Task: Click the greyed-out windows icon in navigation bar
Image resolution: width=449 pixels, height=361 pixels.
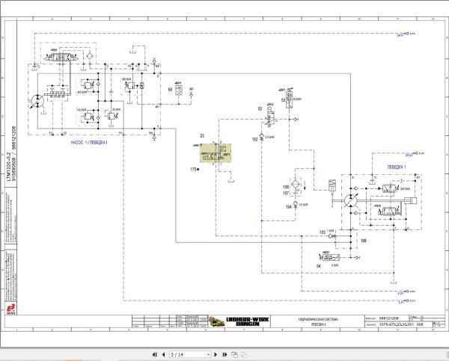Action: 244,355
